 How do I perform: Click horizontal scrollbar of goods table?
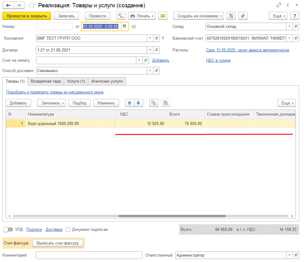coord(172,216)
